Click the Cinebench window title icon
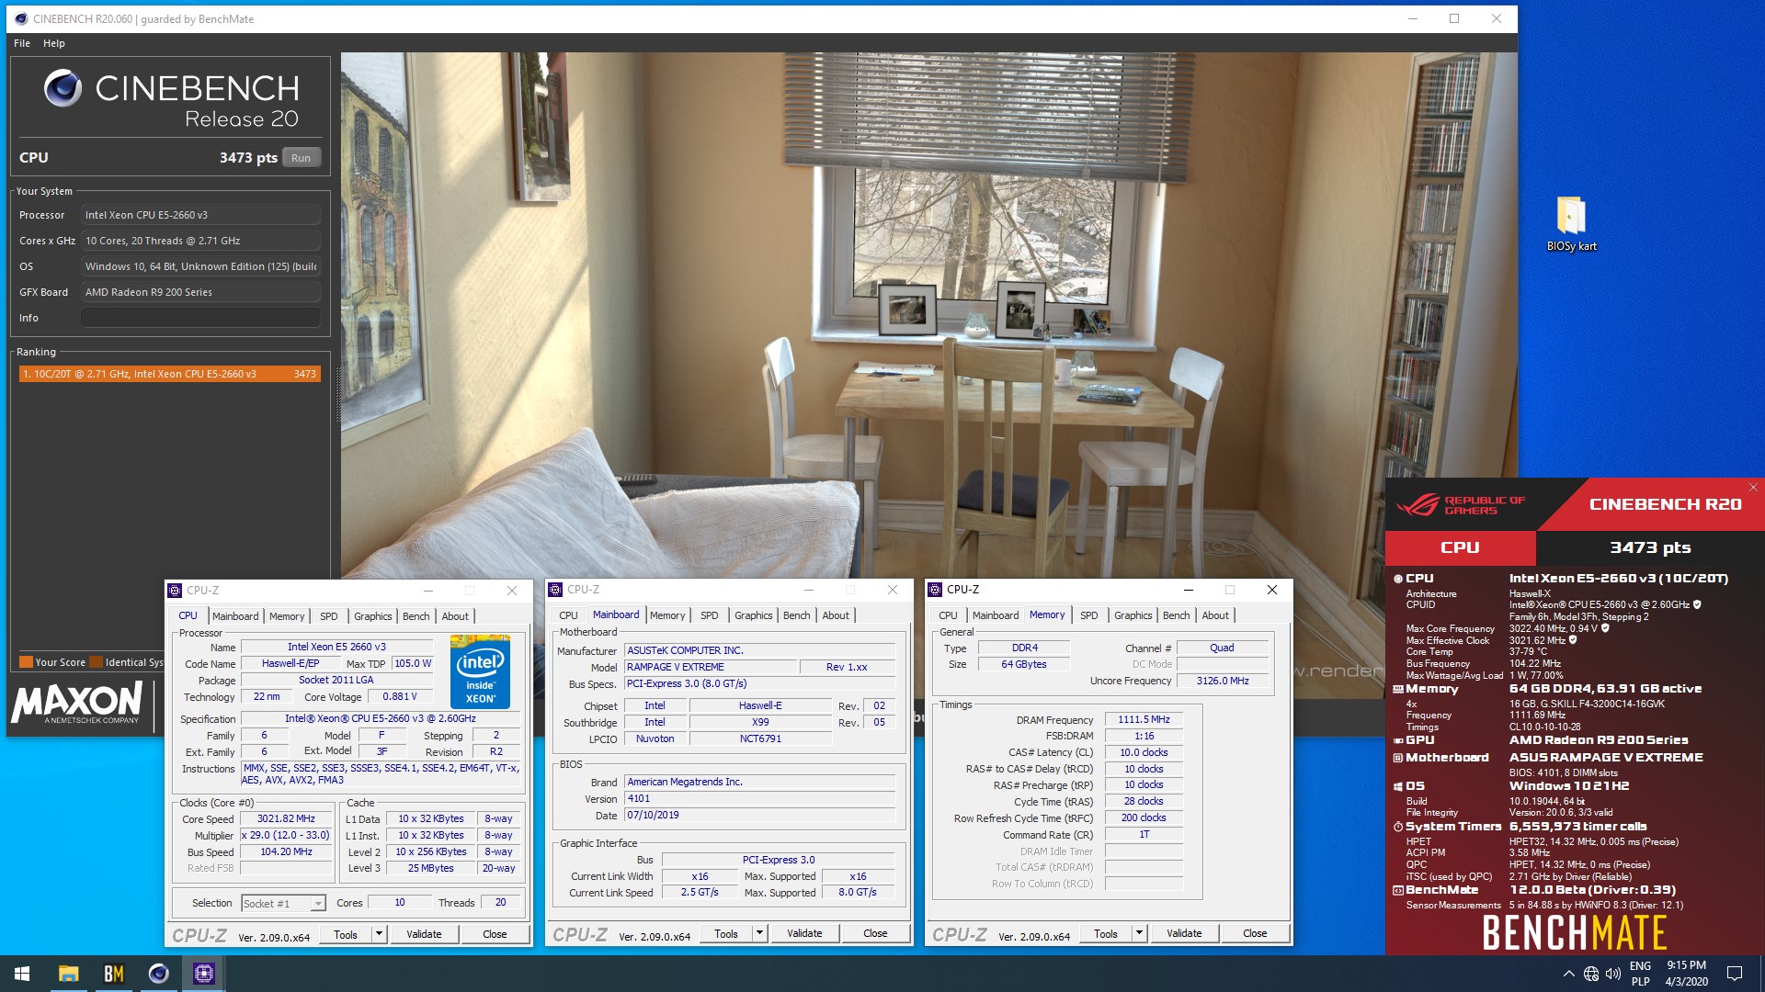The height and width of the screenshot is (992, 1765). coord(21,18)
